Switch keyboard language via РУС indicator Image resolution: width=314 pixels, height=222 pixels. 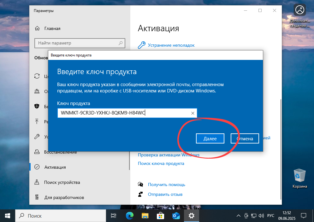click(x=270, y=216)
